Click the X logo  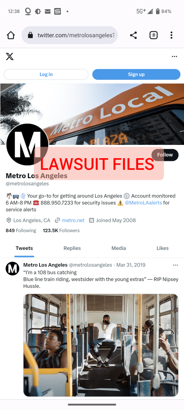[x=10, y=56]
